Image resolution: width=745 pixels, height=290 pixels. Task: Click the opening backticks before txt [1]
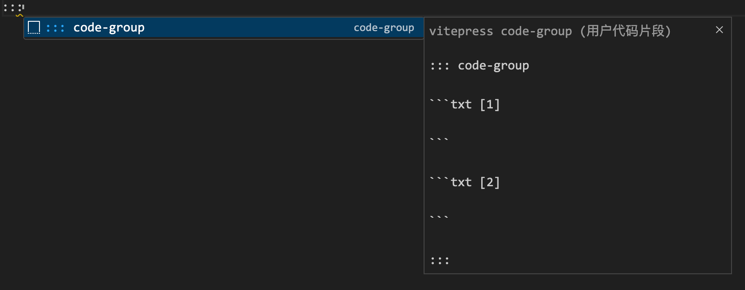(x=439, y=102)
